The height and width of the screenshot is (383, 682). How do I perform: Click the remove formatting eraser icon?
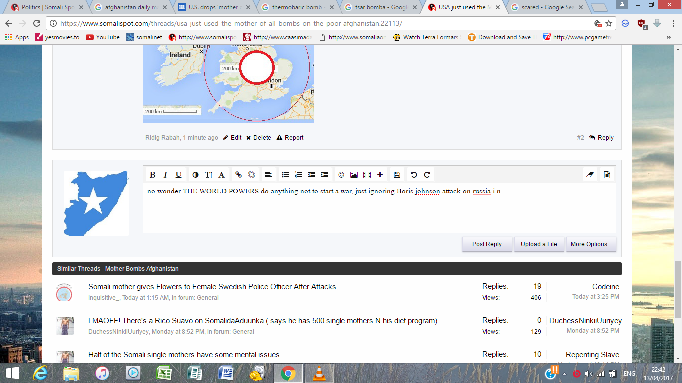590,175
